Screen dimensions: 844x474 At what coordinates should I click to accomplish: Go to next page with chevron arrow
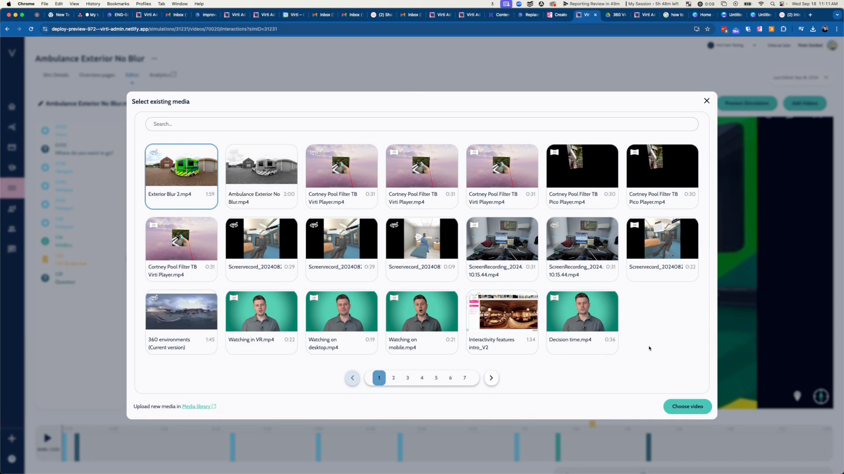click(x=491, y=378)
